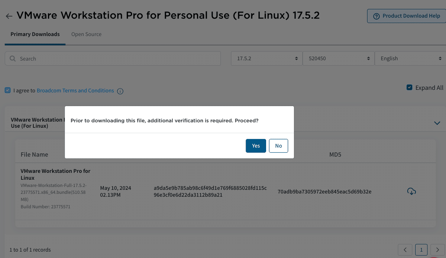Image resolution: width=446 pixels, height=258 pixels.
Task: Focus the Search input field
Action: click(113, 59)
